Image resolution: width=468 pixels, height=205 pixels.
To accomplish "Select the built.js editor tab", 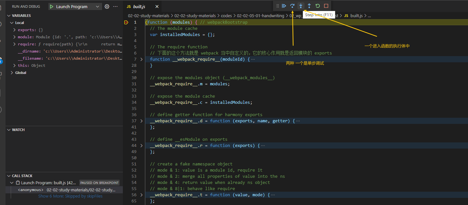I will coord(139,6).
